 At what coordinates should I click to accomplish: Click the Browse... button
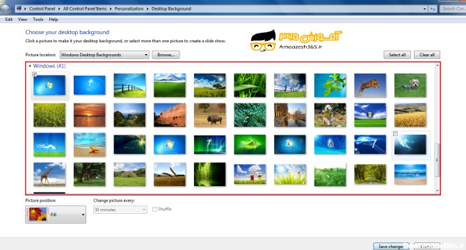click(x=166, y=55)
